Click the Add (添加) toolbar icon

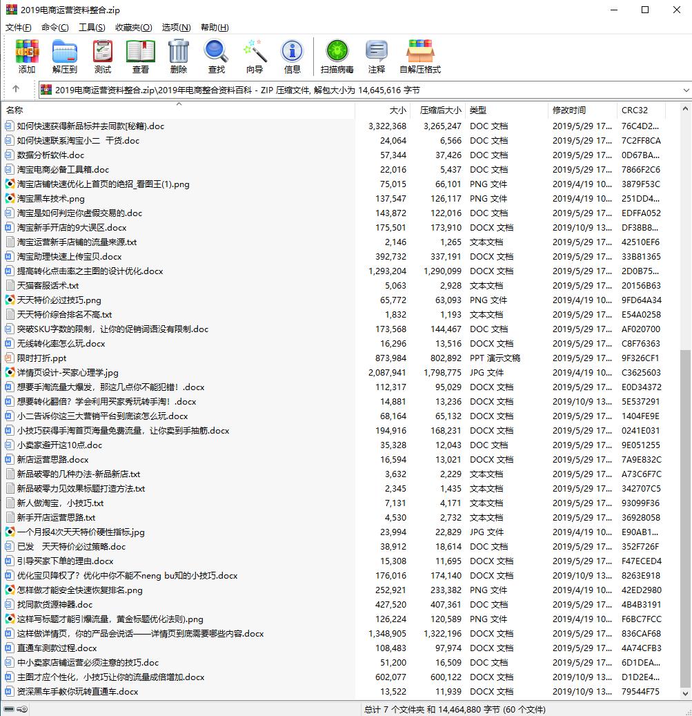point(27,51)
